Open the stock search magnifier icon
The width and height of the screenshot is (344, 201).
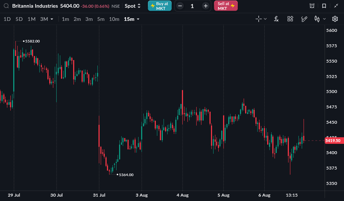point(6,6)
